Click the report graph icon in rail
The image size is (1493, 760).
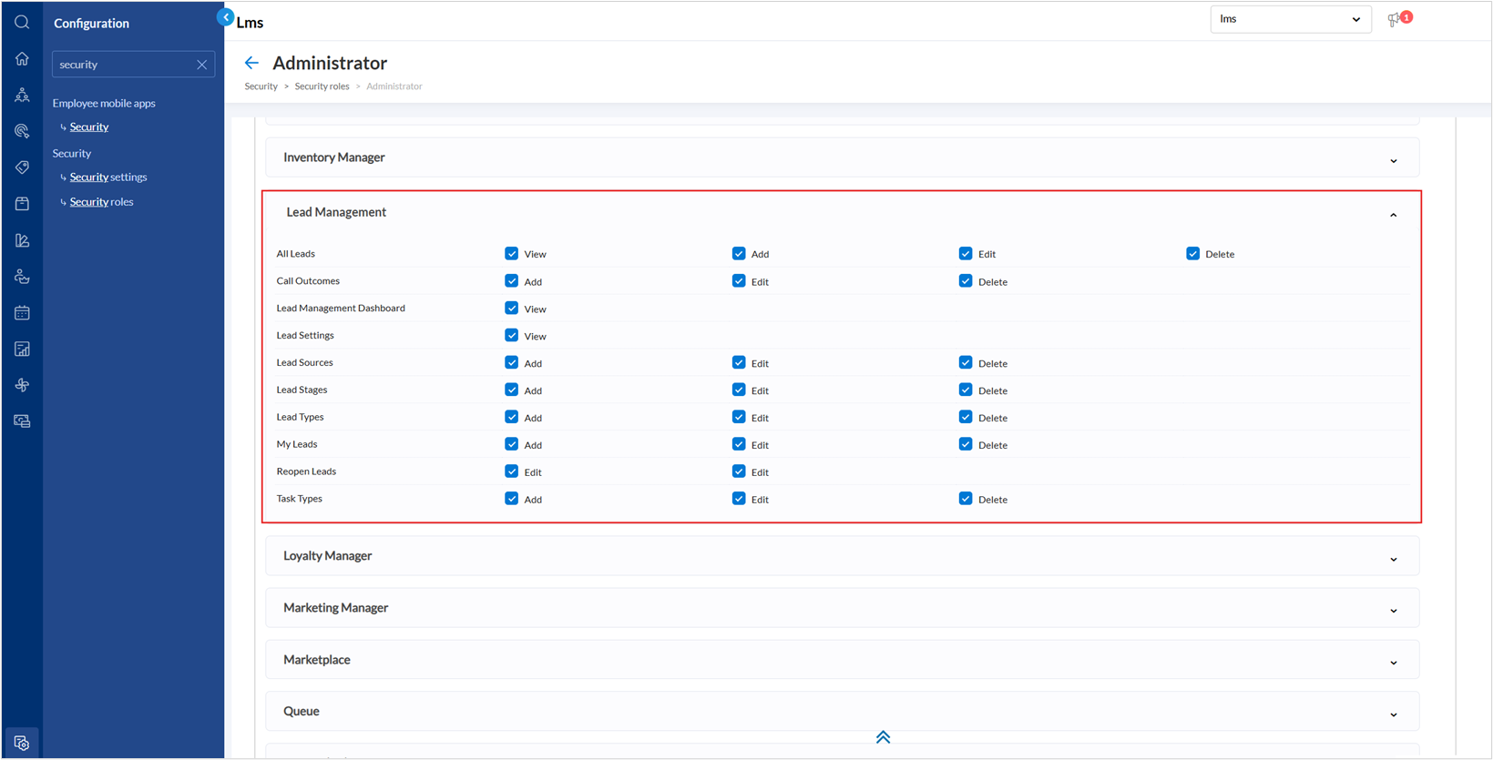point(22,350)
